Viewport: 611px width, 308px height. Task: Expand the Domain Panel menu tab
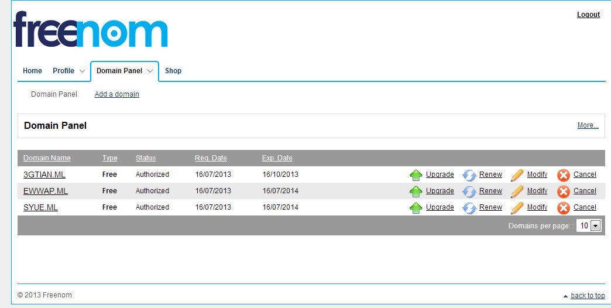click(125, 71)
